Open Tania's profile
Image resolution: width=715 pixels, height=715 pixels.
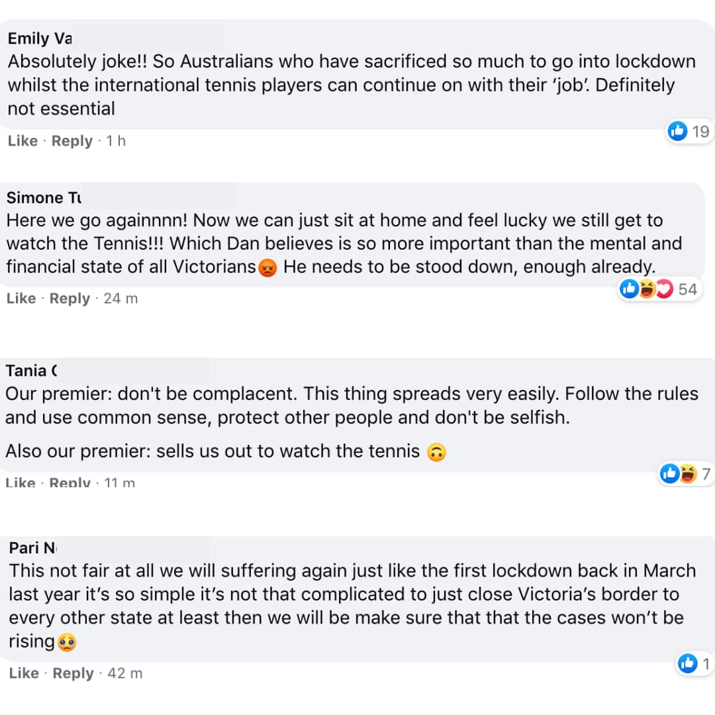click(x=30, y=371)
